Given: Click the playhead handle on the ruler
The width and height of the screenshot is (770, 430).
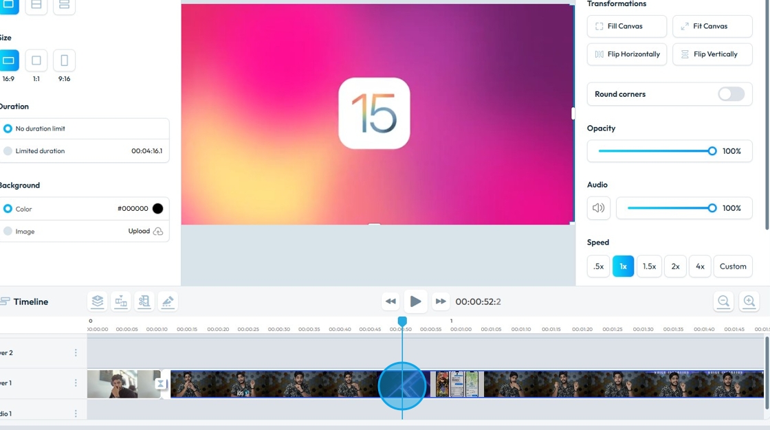Looking at the screenshot, I should click(402, 321).
